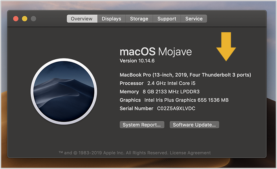
Task: Click the 2.4 GHz Intel Core i5 processor text
Action: click(x=171, y=83)
